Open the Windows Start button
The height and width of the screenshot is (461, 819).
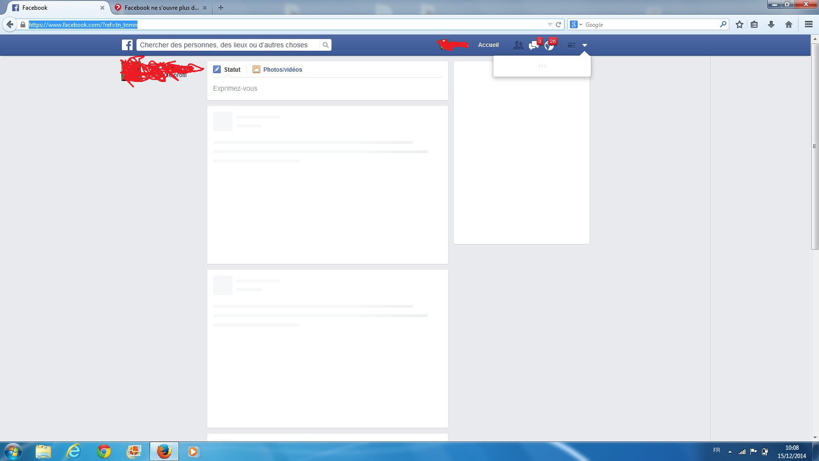point(13,451)
